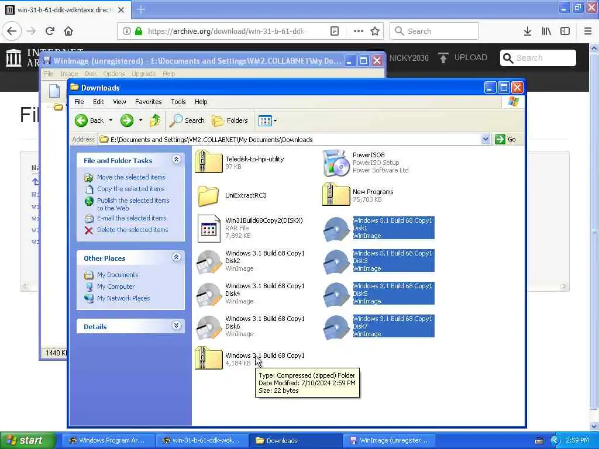This screenshot has height=449, width=599.
Task: Open My Computer in Other Places
Action: [115, 286]
